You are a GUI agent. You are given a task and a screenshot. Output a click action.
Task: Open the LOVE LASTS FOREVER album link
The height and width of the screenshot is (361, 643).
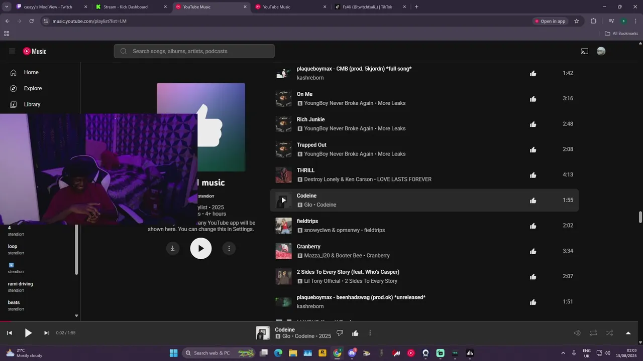pyautogui.click(x=404, y=179)
